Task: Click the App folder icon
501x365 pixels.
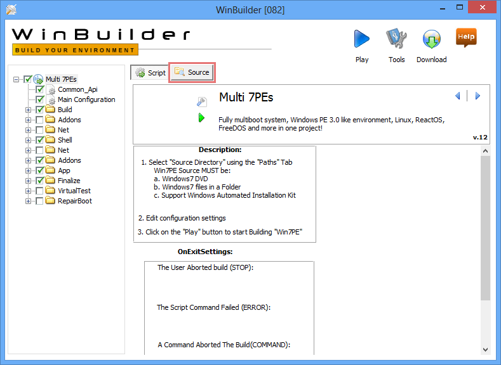Action: [x=50, y=170]
